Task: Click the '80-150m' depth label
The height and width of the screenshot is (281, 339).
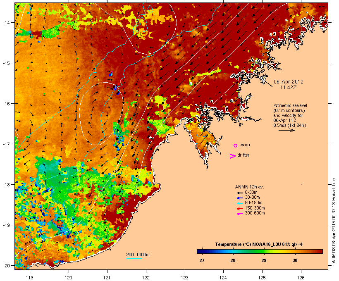Action: pyautogui.click(x=253, y=203)
